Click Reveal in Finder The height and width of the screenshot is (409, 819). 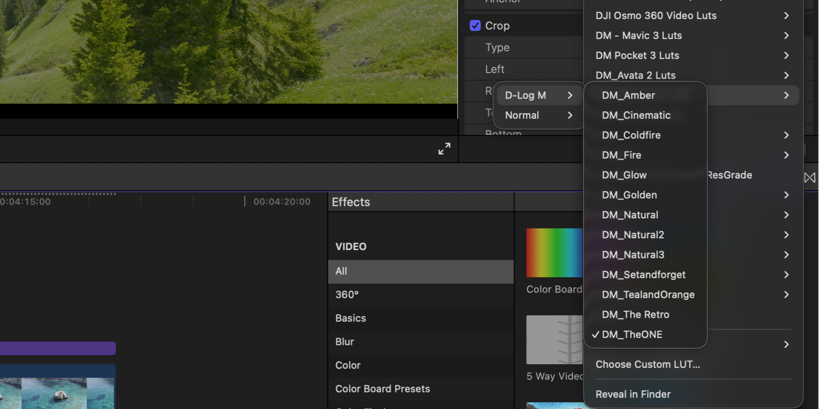(x=633, y=395)
